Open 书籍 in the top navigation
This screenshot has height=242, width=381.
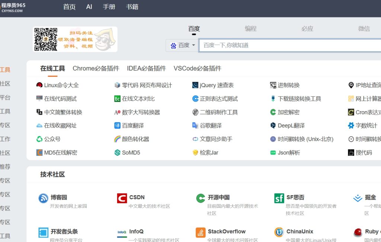pos(132,7)
